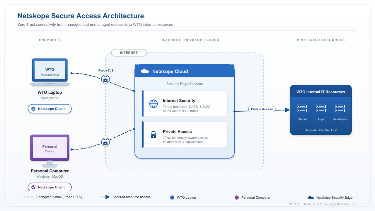Select the Internet Security card title
This screenshot has width=375, height=211.
179,101
